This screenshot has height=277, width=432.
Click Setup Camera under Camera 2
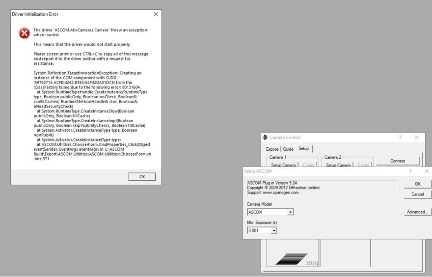pos(338,165)
